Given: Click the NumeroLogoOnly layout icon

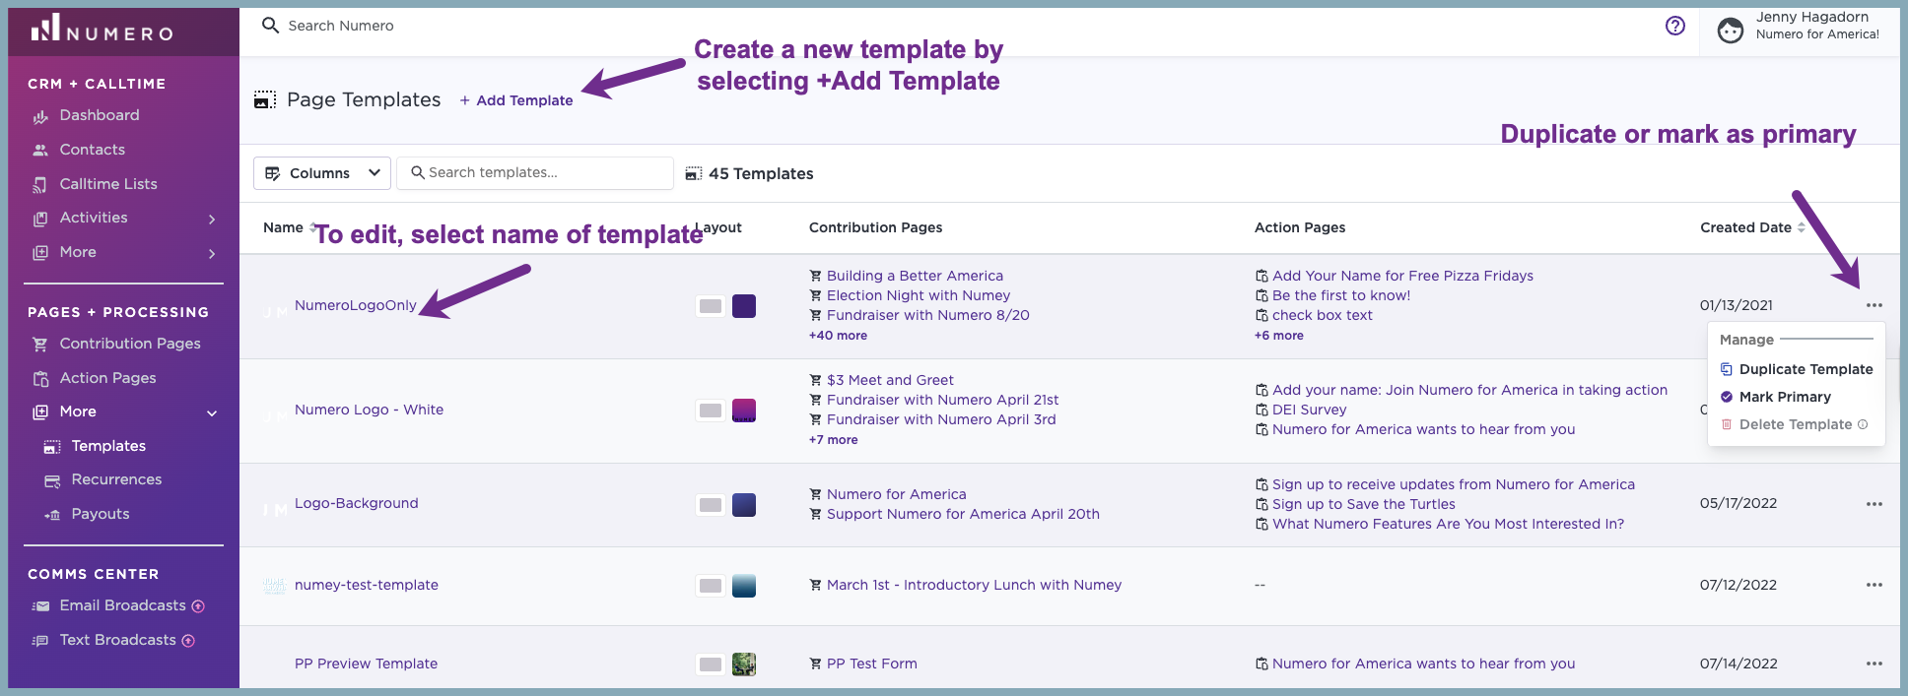Looking at the screenshot, I should [711, 306].
